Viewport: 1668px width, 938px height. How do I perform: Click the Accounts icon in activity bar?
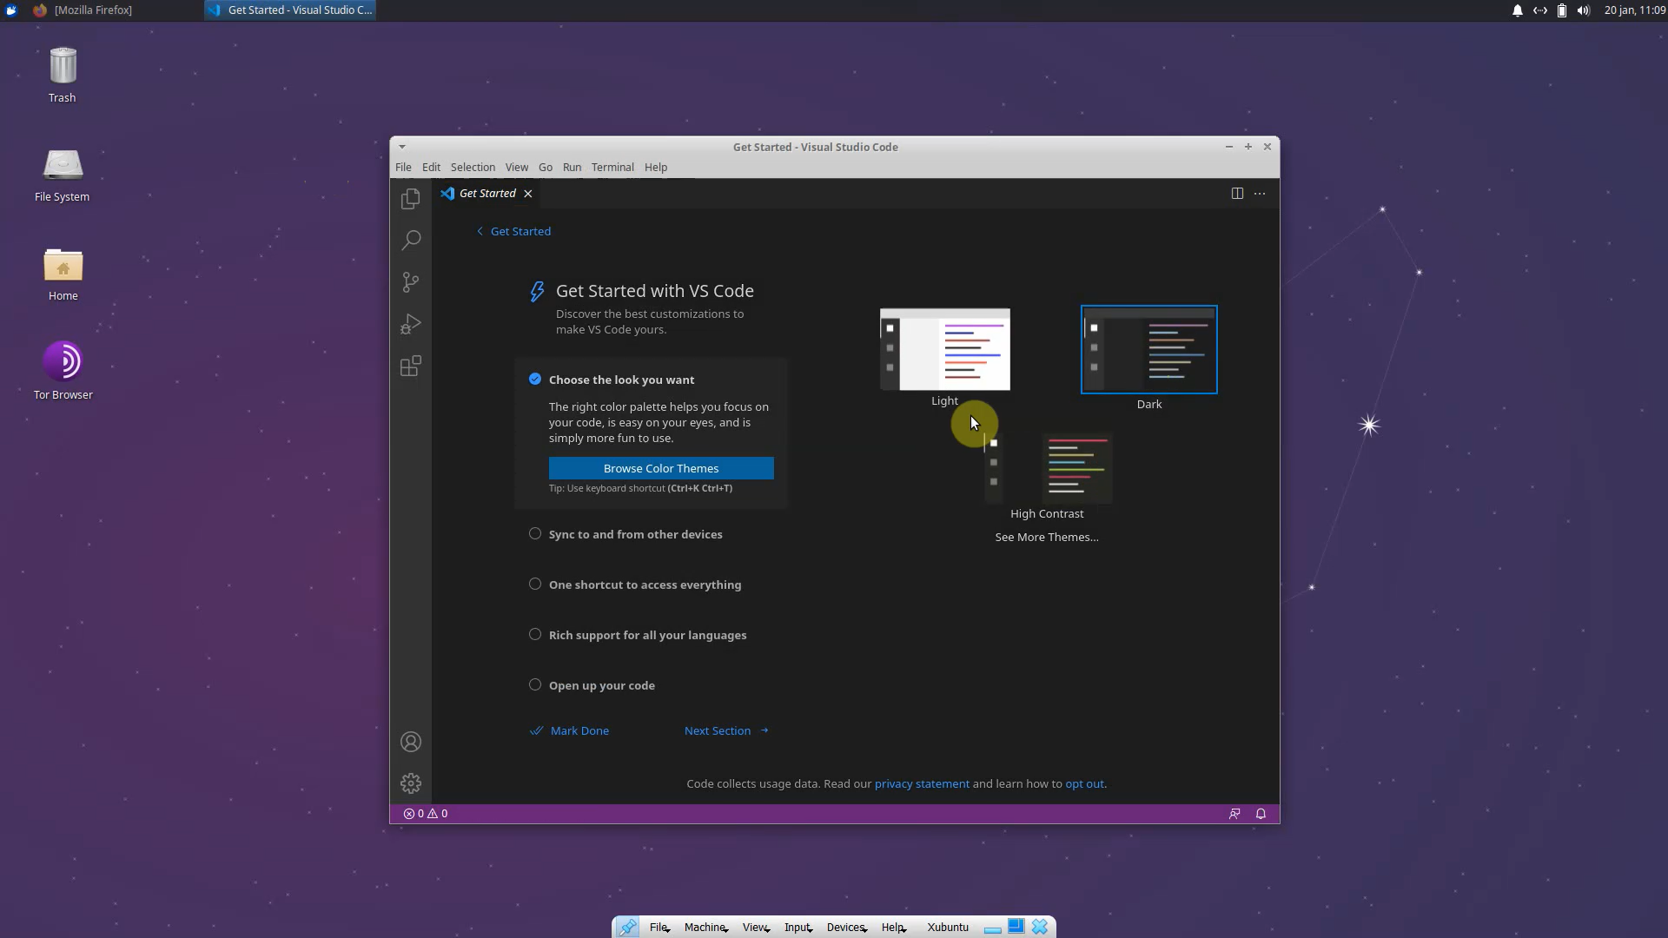(x=410, y=741)
